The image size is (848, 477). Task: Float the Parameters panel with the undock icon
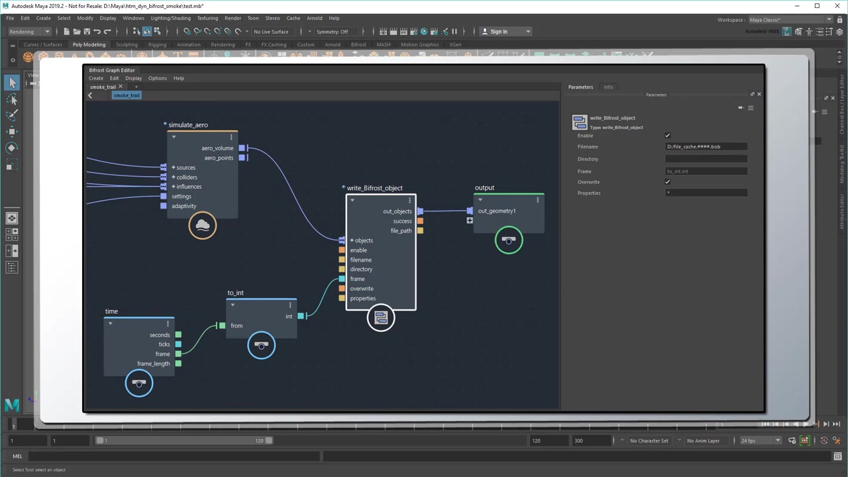pyautogui.click(x=752, y=94)
